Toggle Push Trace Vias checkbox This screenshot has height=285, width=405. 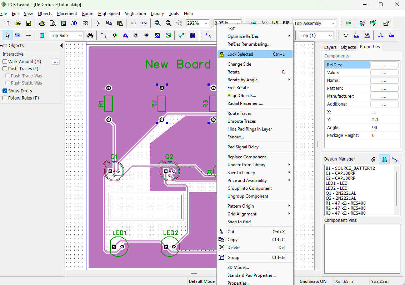(x=8, y=76)
